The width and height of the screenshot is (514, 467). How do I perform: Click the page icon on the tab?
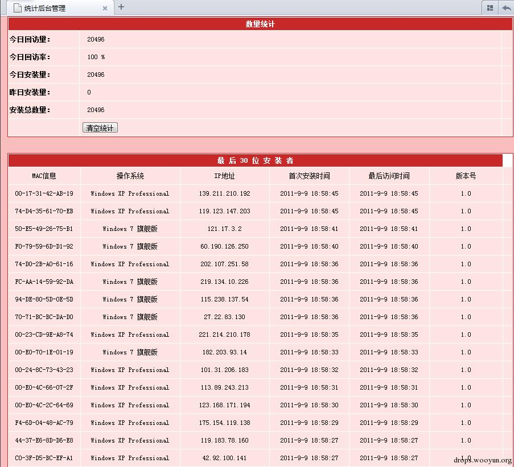[x=18, y=8]
